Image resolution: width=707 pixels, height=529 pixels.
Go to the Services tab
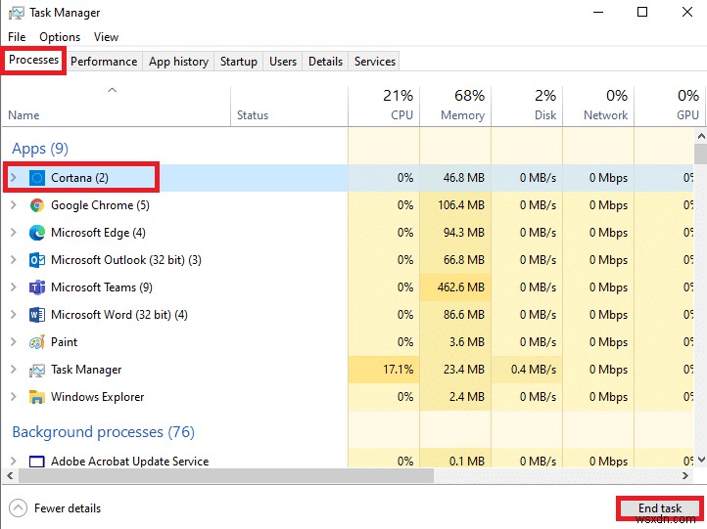[375, 62]
